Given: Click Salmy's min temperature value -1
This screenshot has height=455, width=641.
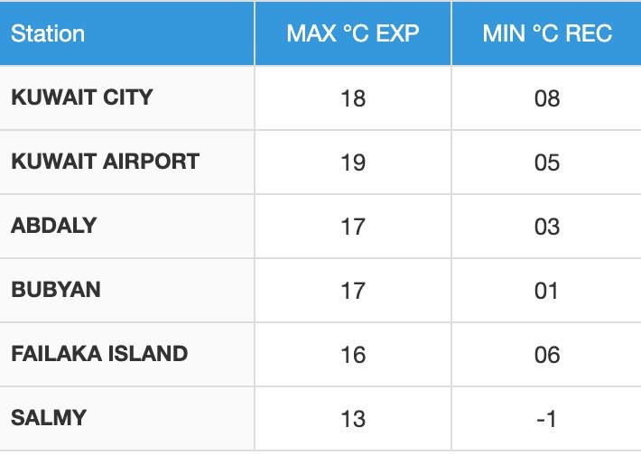Looking at the screenshot, I should (x=547, y=419).
